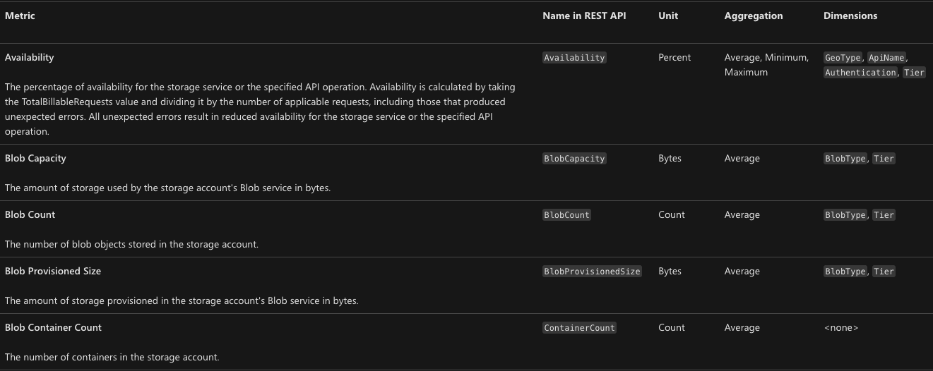The image size is (933, 371).
Task: Click the "Metric" column header
Action: (20, 16)
